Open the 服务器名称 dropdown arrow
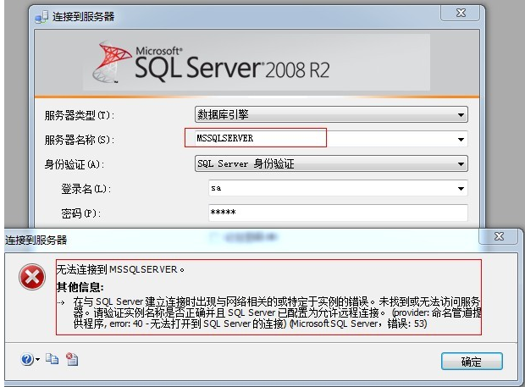 [x=461, y=139]
